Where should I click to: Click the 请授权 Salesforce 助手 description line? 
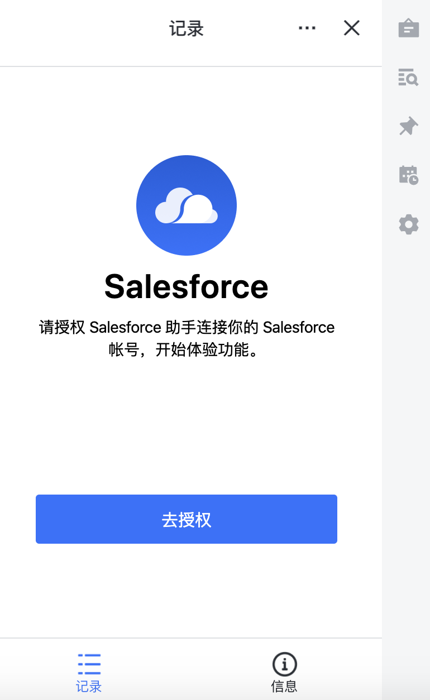187,327
